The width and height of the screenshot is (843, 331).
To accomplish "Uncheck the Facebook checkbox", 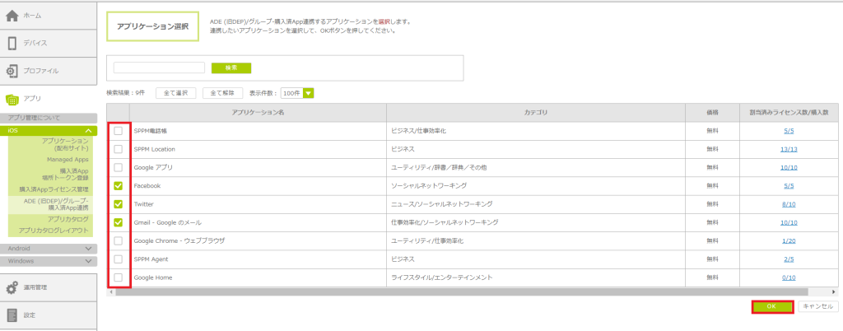I will pyautogui.click(x=119, y=186).
